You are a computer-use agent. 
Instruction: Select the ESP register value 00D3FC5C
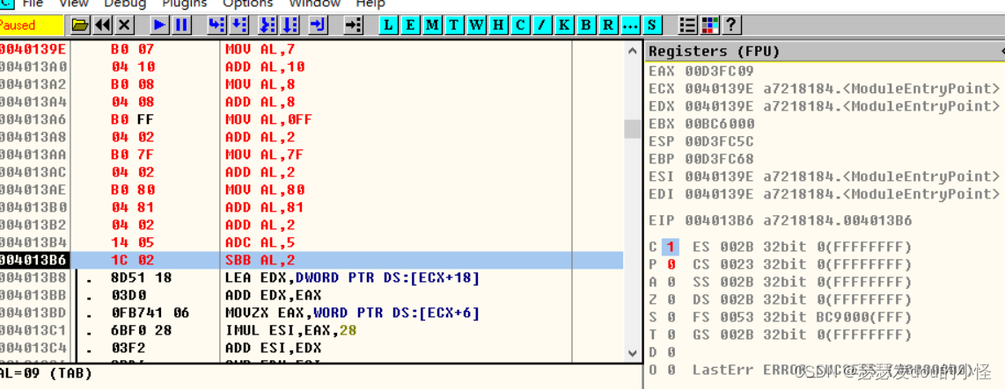click(719, 140)
